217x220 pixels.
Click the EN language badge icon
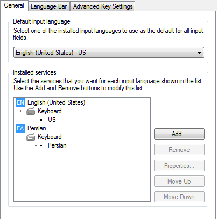(x=20, y=102)
